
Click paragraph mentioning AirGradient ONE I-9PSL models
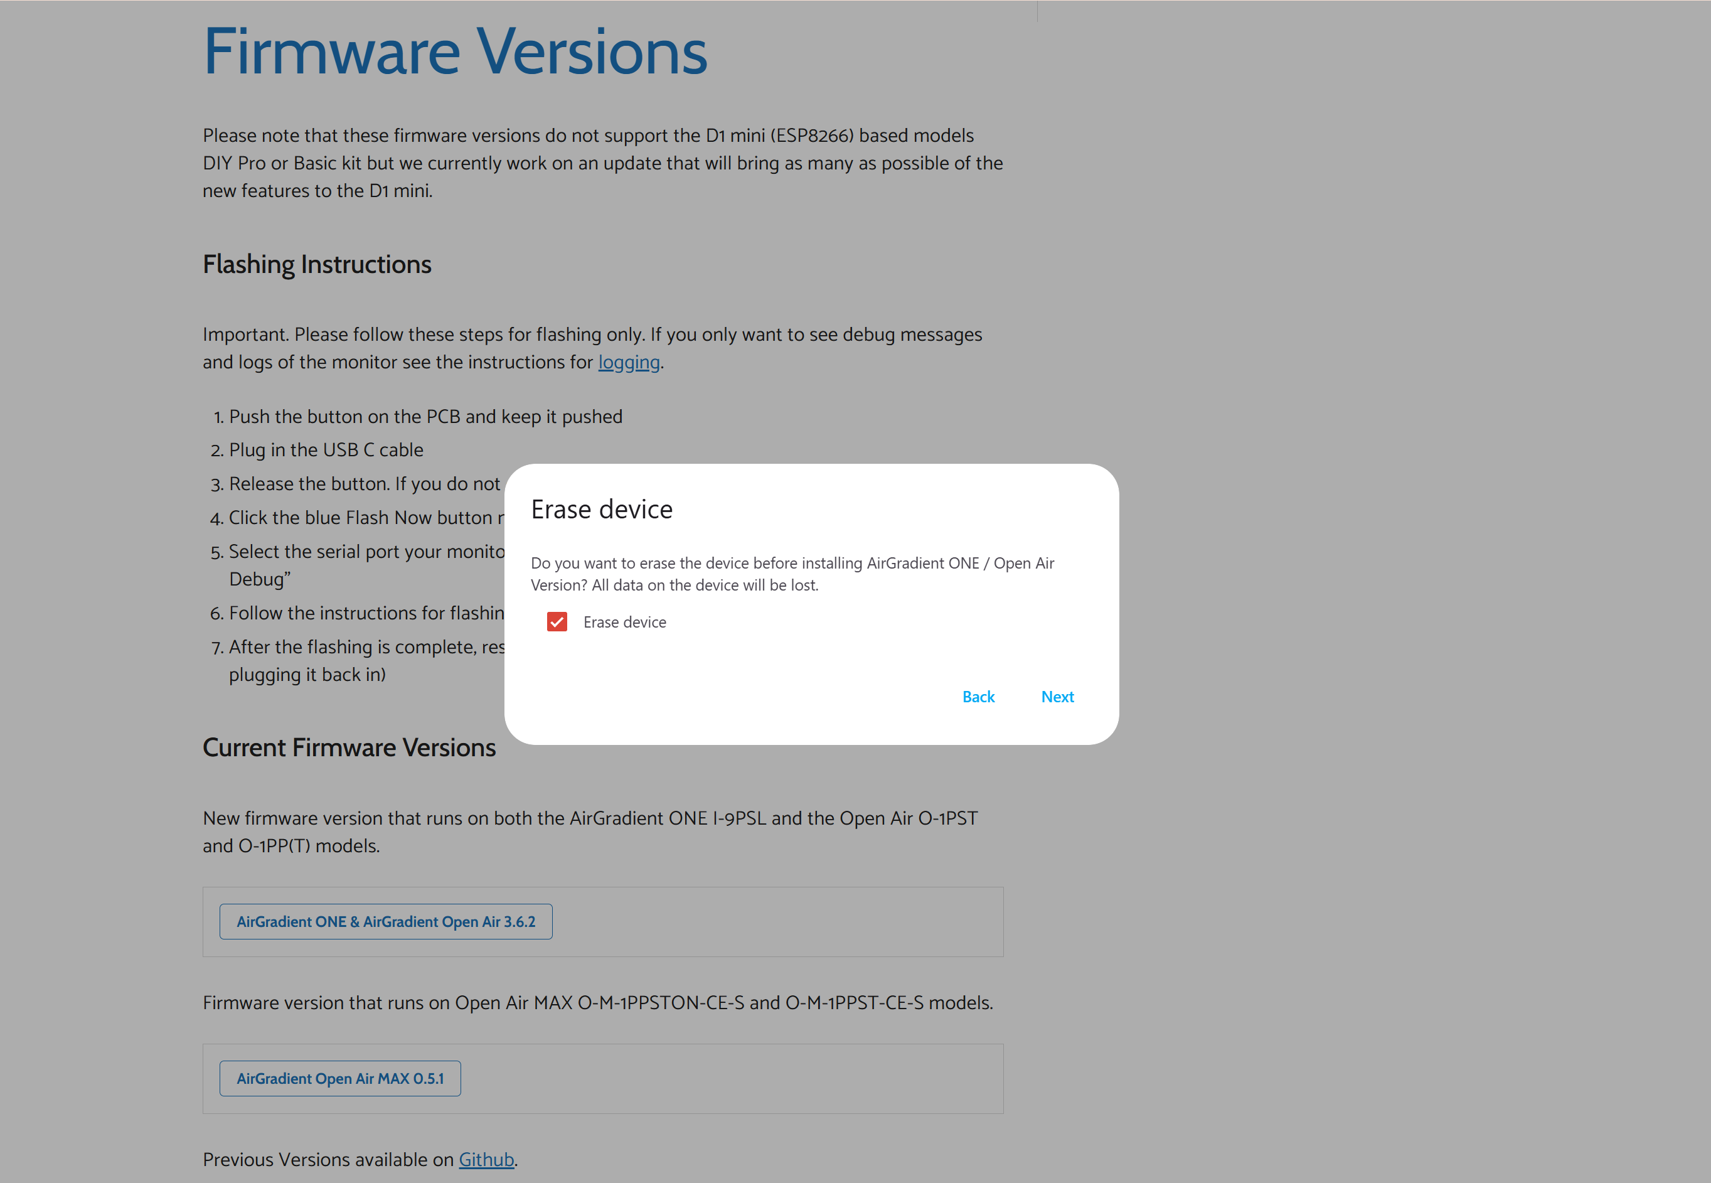[590, 832]
